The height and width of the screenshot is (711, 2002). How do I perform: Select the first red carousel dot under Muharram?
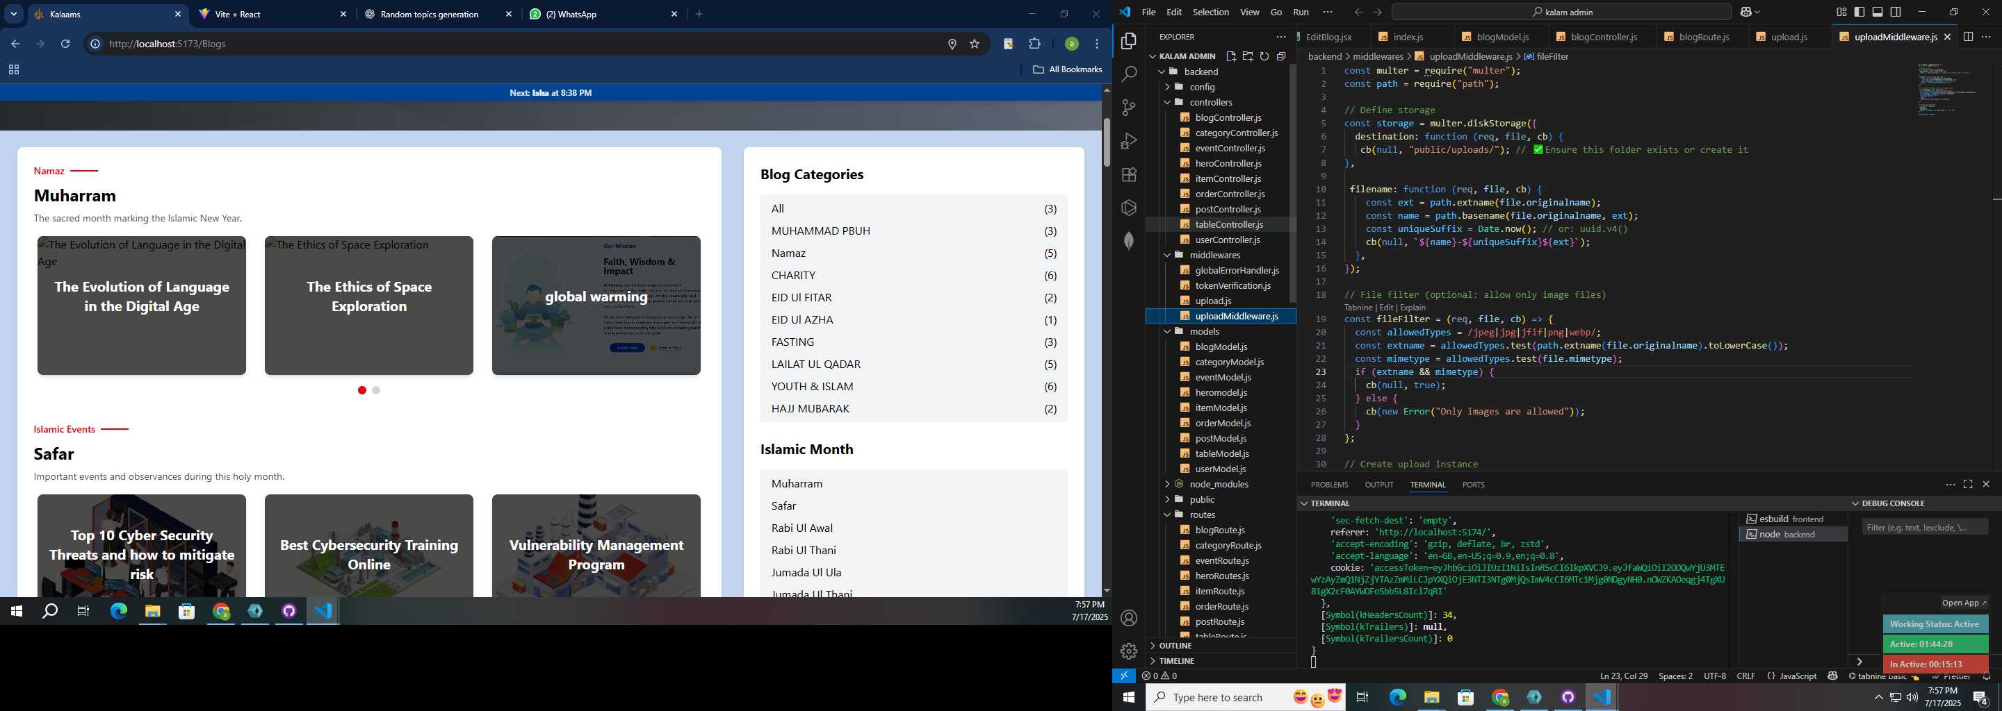(x=362, y=390)
